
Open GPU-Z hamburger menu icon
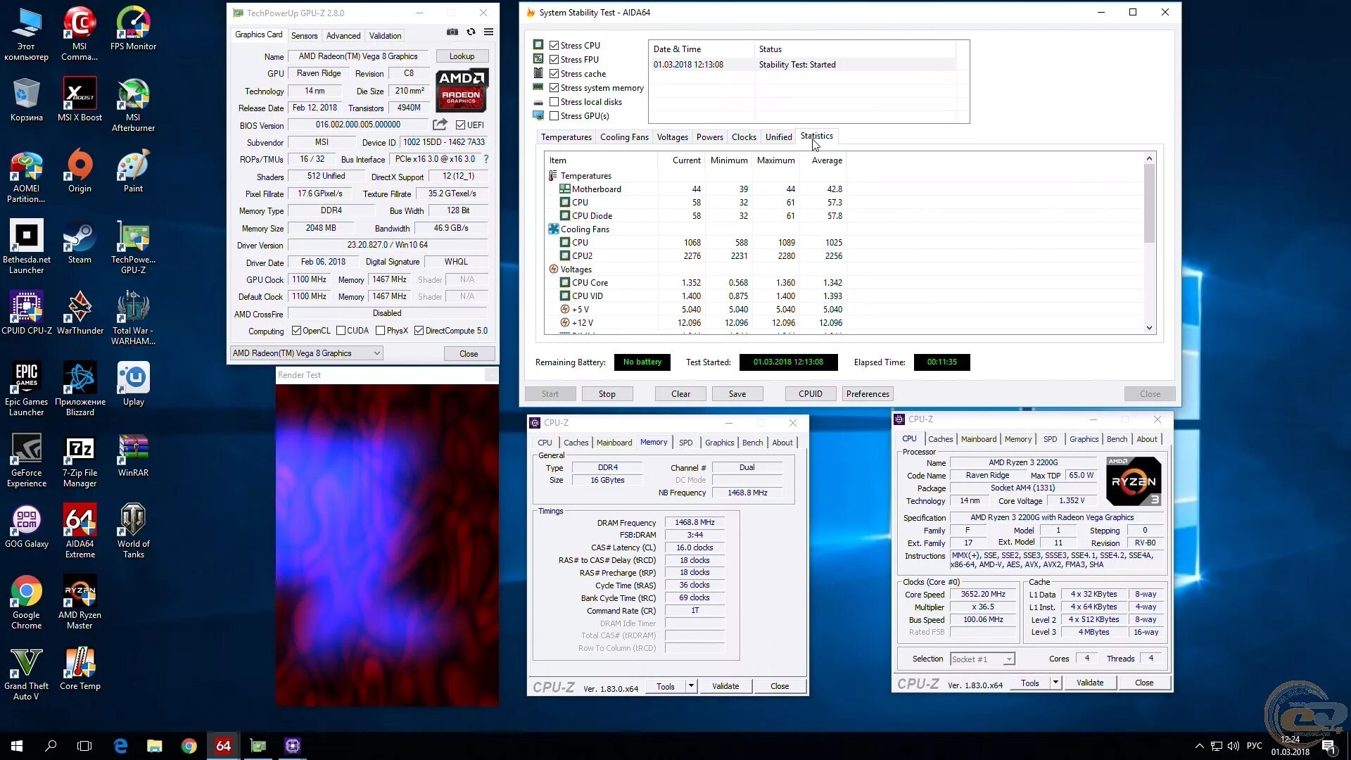coord(488,32)
